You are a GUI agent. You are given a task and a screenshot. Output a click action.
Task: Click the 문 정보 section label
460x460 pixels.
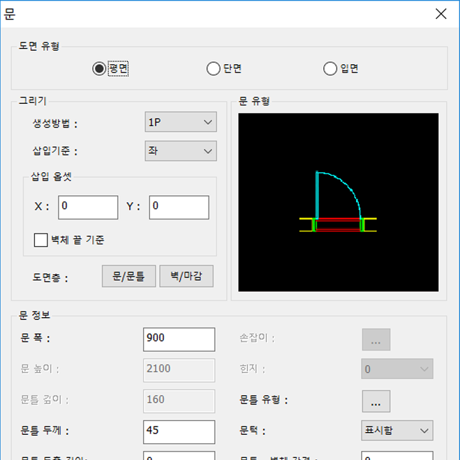pyautogui.click(x=35, y=315)
